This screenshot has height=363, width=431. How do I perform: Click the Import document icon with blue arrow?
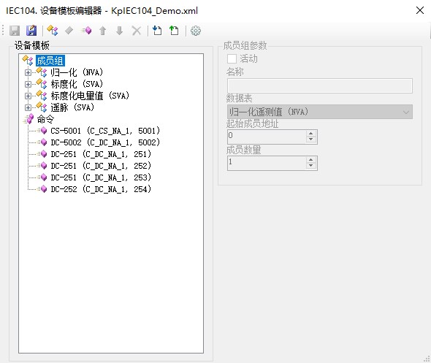[x=157, y=30]
